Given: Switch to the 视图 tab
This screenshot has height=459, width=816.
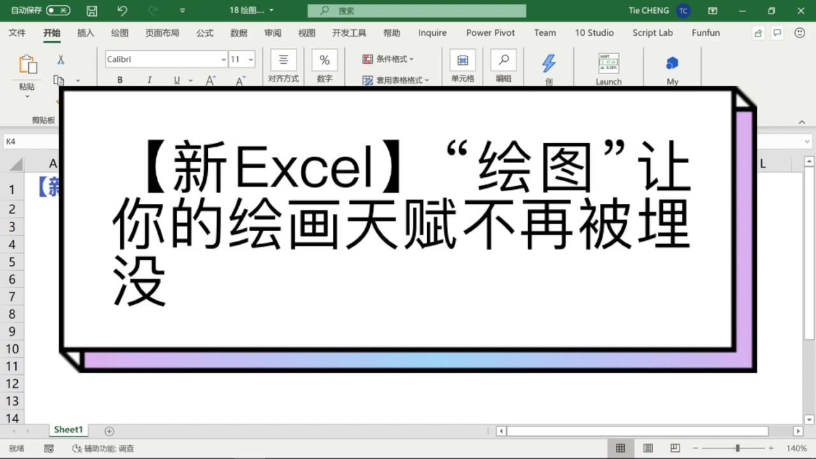Looking at the screenshot, I should (307, 33).
